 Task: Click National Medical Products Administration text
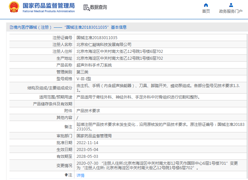coord(49,11)
